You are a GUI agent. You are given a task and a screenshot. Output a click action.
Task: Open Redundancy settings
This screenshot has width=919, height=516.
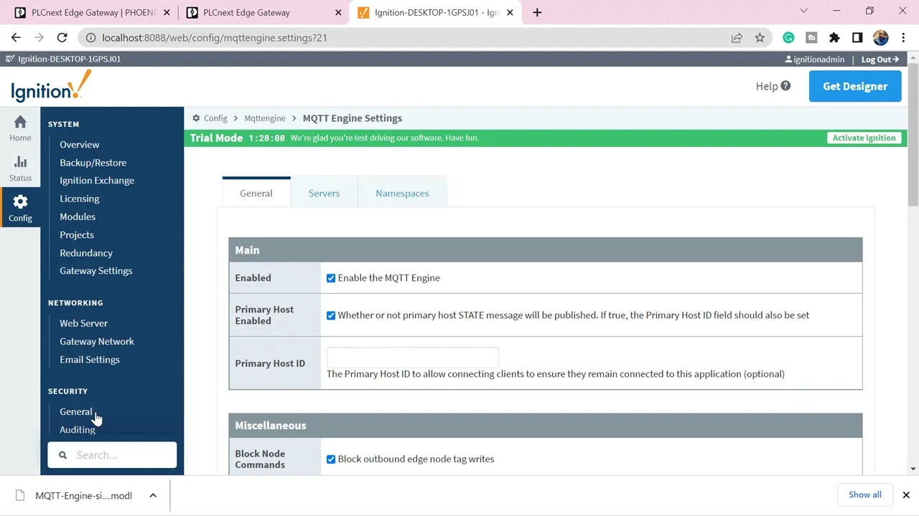click(86, 253)
